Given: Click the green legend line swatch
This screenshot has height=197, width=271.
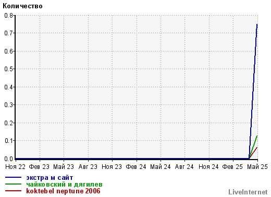Looking at the screenshot, I should tap(13, 184).
